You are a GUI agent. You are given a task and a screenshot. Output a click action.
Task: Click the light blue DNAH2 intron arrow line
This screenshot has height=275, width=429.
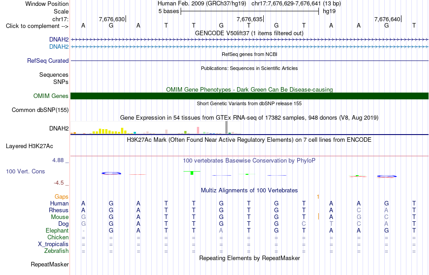pos(250,47)
